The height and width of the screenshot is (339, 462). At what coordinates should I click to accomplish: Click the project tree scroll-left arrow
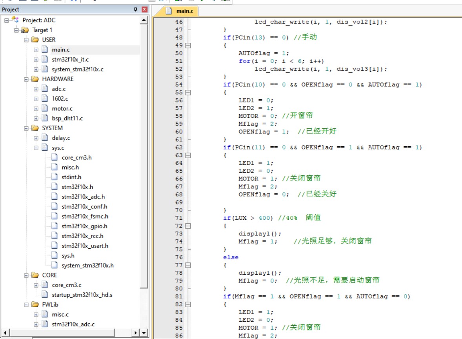tap(5, 333)
